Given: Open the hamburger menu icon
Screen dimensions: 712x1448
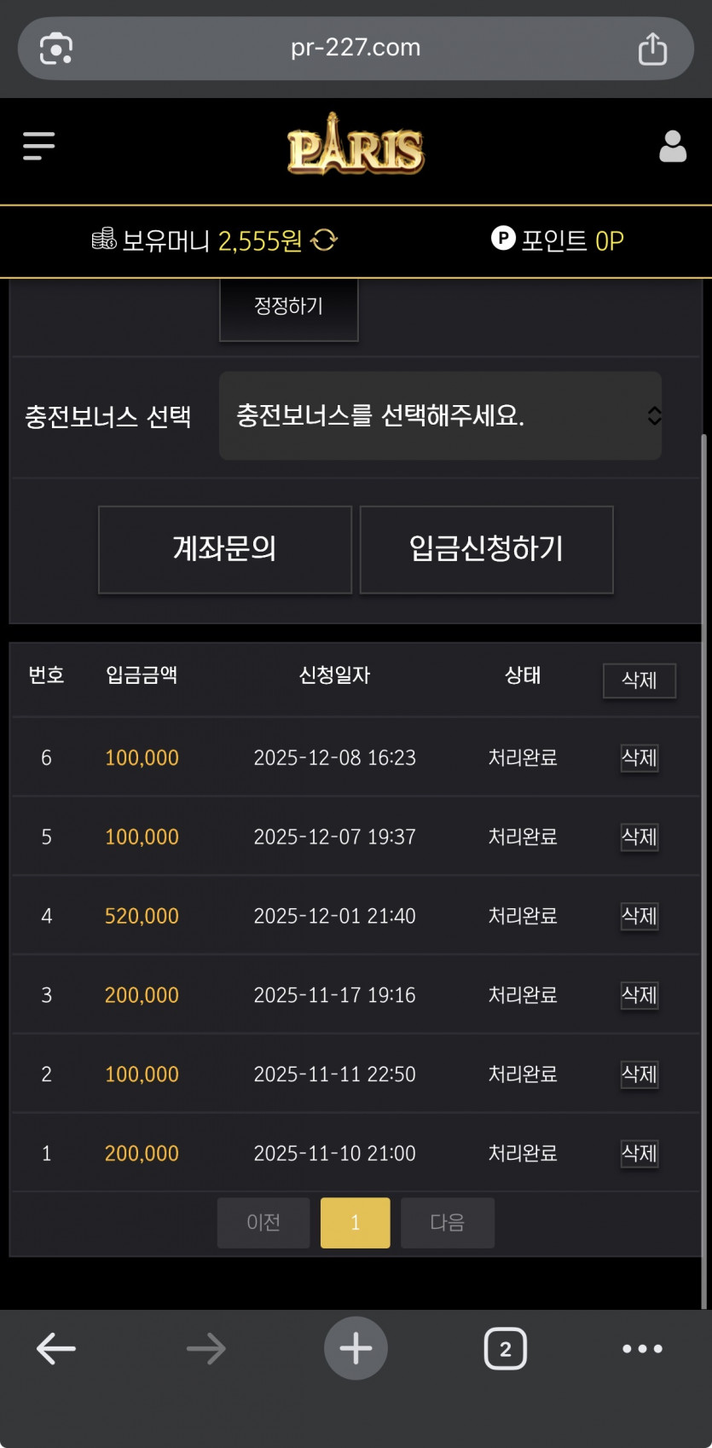Looking at the screenshot, I should (38, 146).
